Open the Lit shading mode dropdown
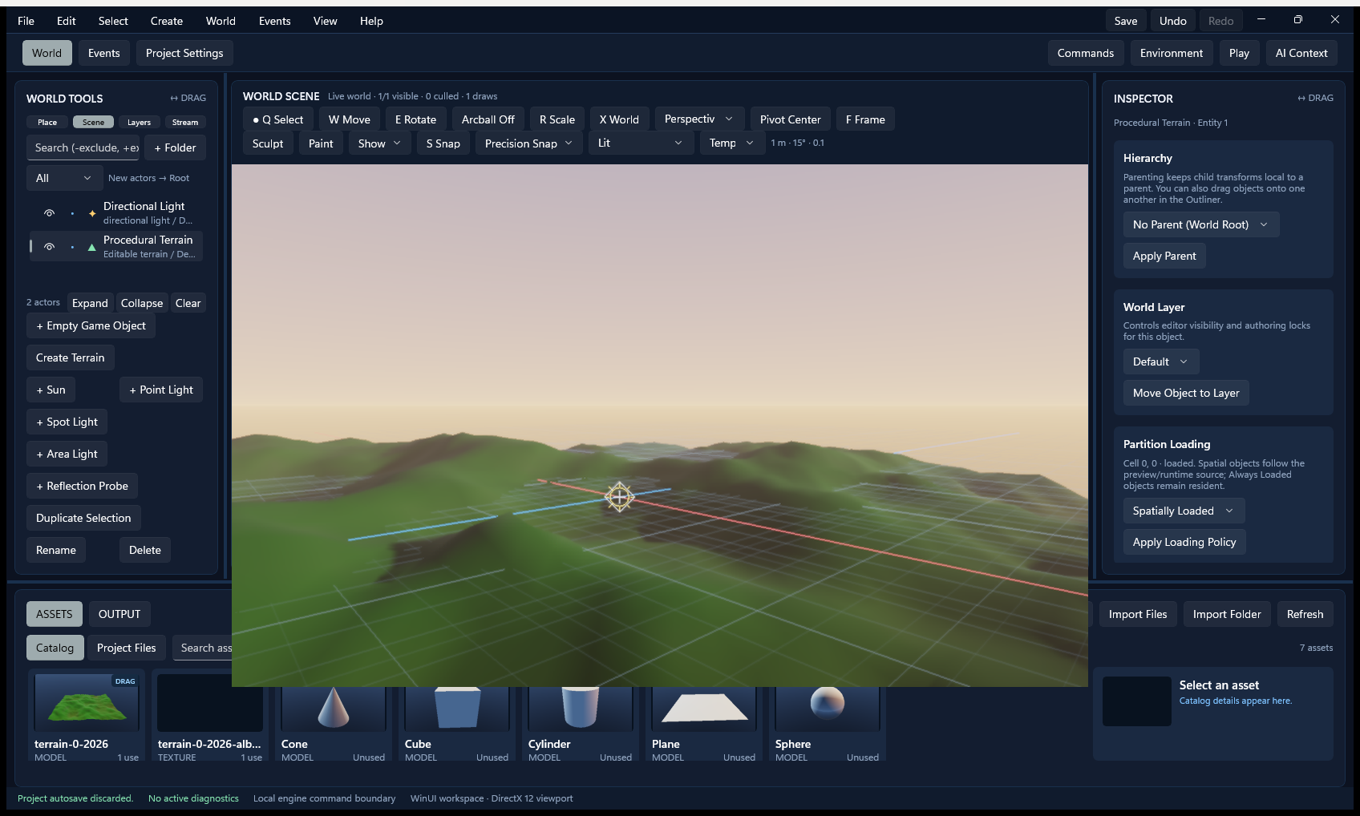This screenshot has height=816, width=1360. pos(641,143)
